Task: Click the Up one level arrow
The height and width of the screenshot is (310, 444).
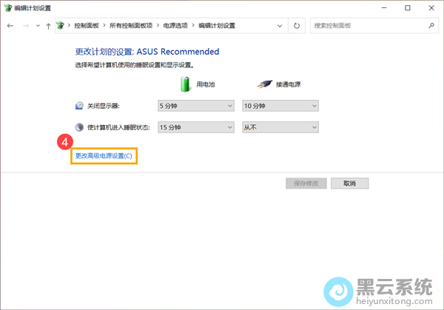Action: click(x=48, y=26)
